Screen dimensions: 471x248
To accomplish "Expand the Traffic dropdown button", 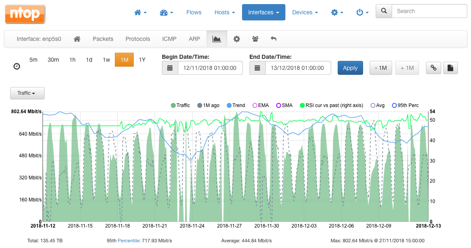I will pyautogui.click(x=27, y=93).
